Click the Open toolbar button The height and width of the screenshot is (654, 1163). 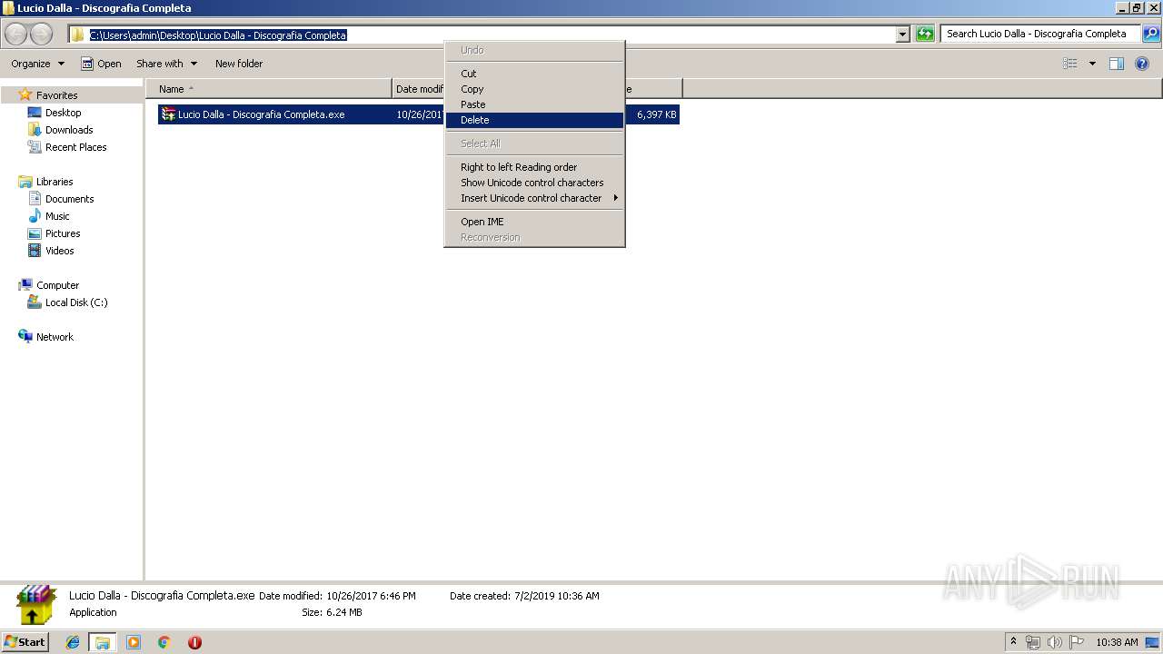coord(101,64)
